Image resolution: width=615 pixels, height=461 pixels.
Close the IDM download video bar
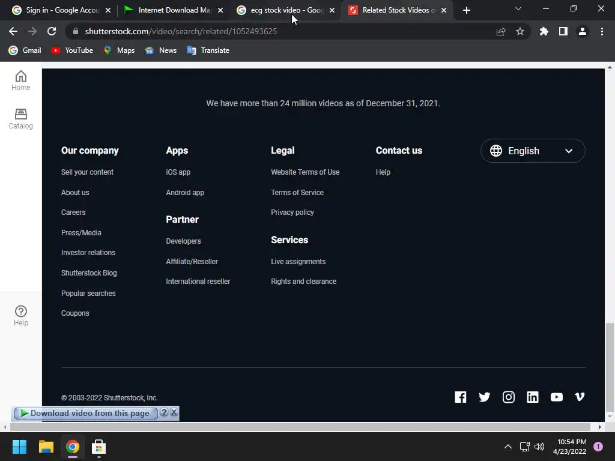point(174,412)
